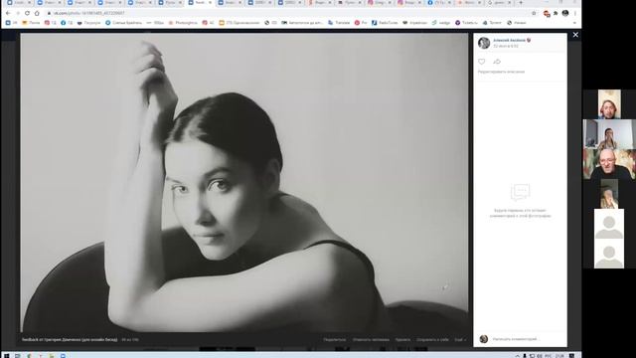This screenshot has width=636, height=358.
Task: Bookmark the page with the star icon
Action: [x=534, y=13]
